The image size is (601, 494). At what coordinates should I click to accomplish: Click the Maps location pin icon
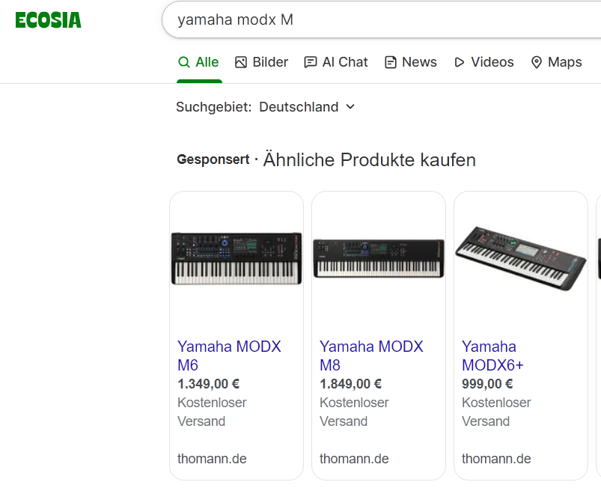coord(537,62)
